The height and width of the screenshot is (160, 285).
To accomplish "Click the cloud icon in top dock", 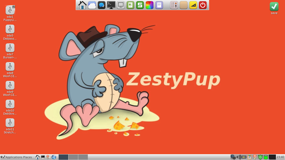I will 92,5.
